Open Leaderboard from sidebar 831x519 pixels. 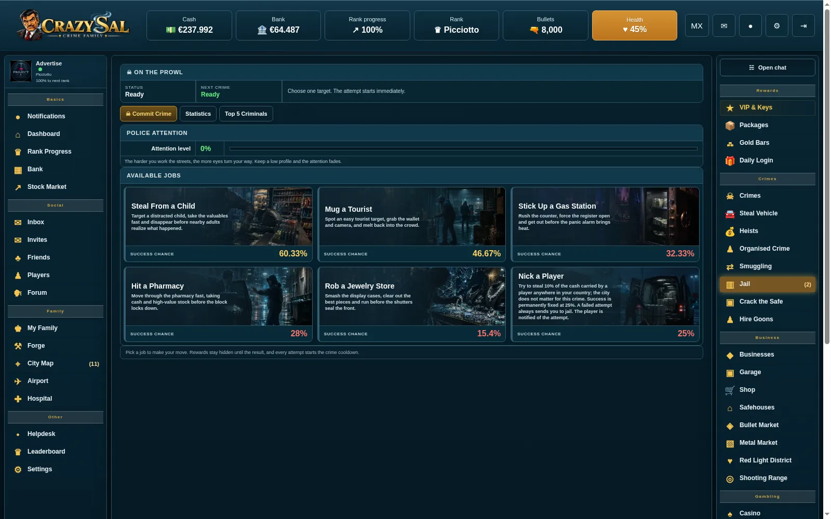(x=56, y=452)
